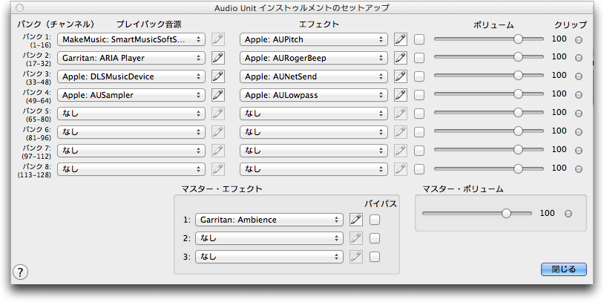Screen dimensions: 604x302
Task: Click pencil icon beside Apple: DLSMusicDevice
Action: [218, 76]
